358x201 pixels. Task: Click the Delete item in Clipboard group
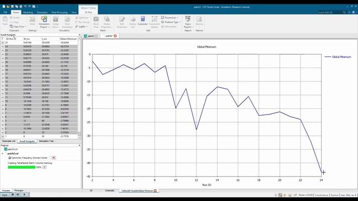[x=15, y=17]
